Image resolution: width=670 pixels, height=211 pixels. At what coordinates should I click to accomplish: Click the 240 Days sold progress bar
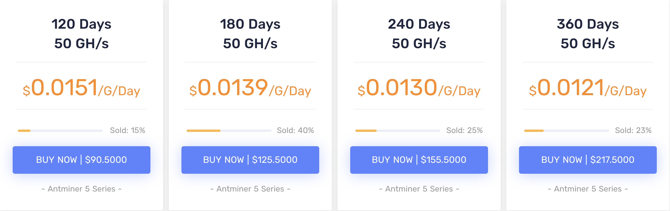(x=398, y=131)
